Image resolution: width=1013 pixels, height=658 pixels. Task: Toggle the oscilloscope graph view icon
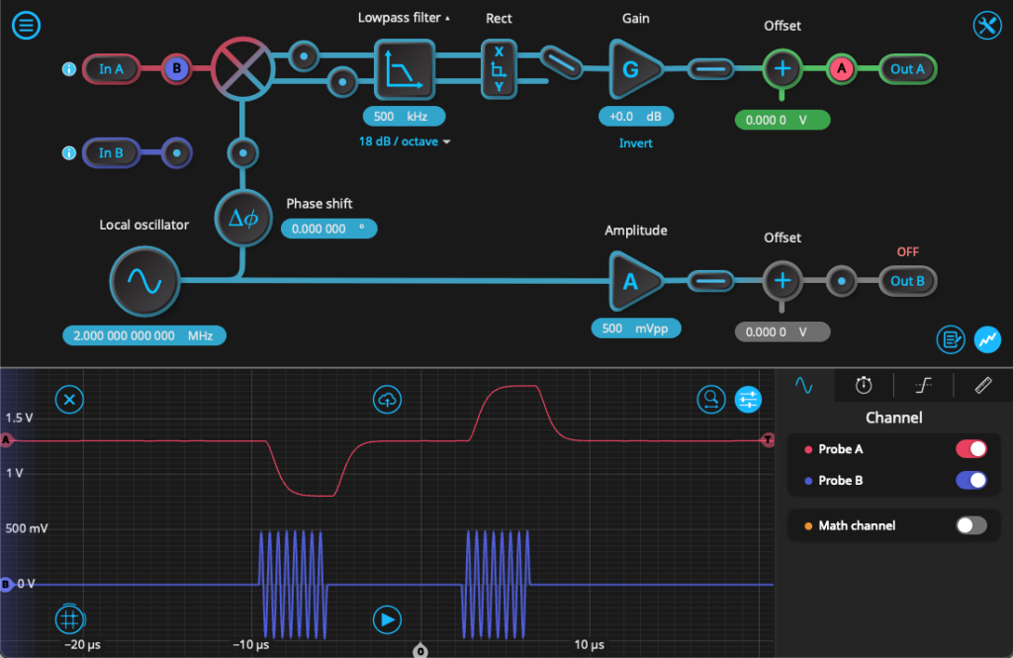[x=988, y=340]
